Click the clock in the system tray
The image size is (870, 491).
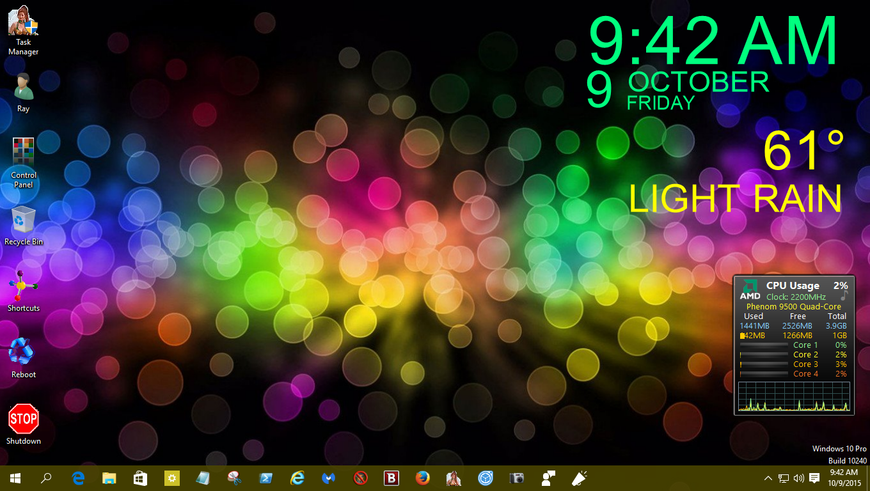[x=846, y=478]
